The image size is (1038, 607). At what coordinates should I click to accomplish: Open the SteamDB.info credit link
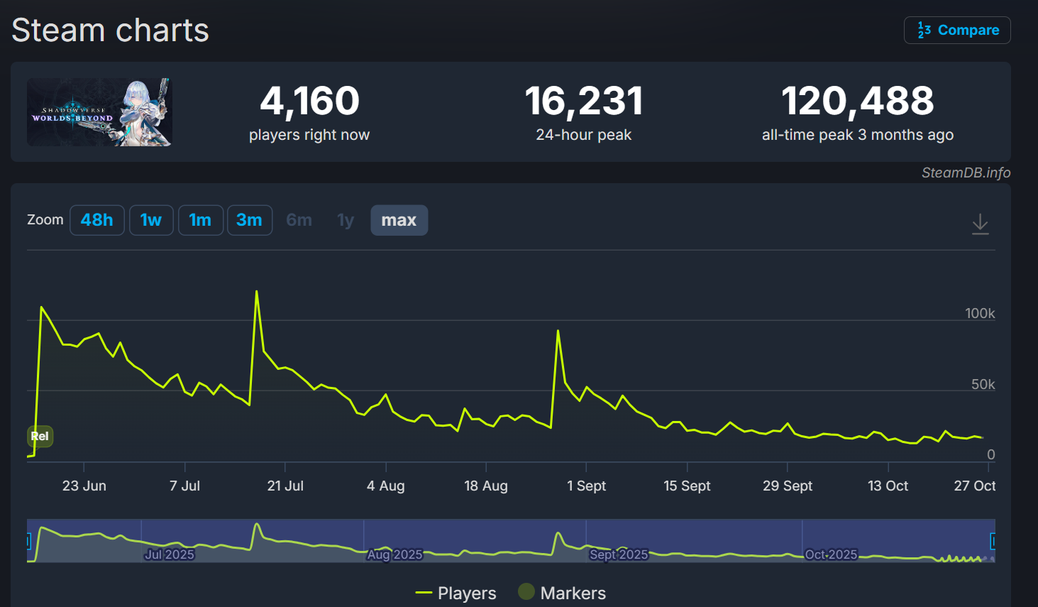tap(966, 173)
